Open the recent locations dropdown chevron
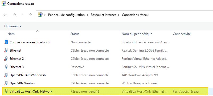Screen dimensions: 213x96 23,15
